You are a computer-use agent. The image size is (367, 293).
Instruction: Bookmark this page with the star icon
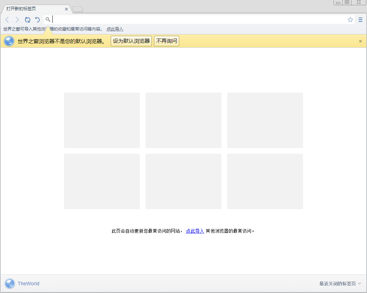[x=350, y=20]
